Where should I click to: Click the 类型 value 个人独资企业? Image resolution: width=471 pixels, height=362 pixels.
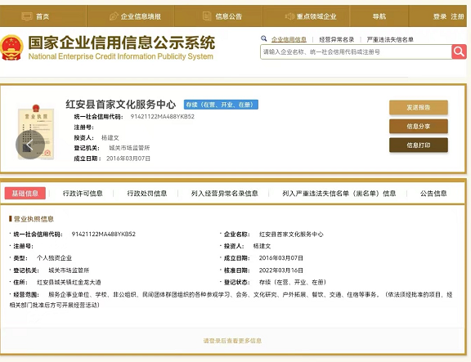click(54, 258)
